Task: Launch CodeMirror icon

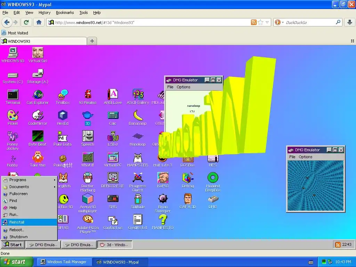Action: (x=38, y=118)
